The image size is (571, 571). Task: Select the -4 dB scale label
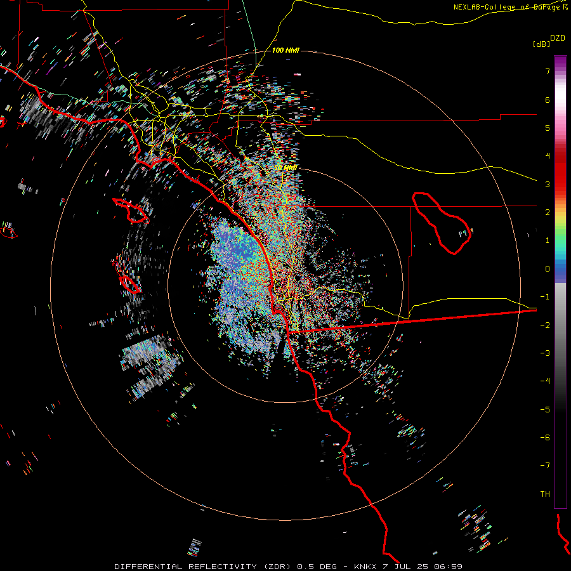545,381
